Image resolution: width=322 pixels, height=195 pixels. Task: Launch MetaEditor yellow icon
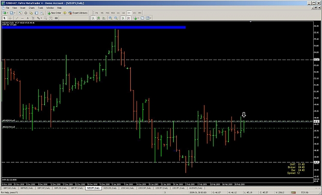[x=65, y=13]
